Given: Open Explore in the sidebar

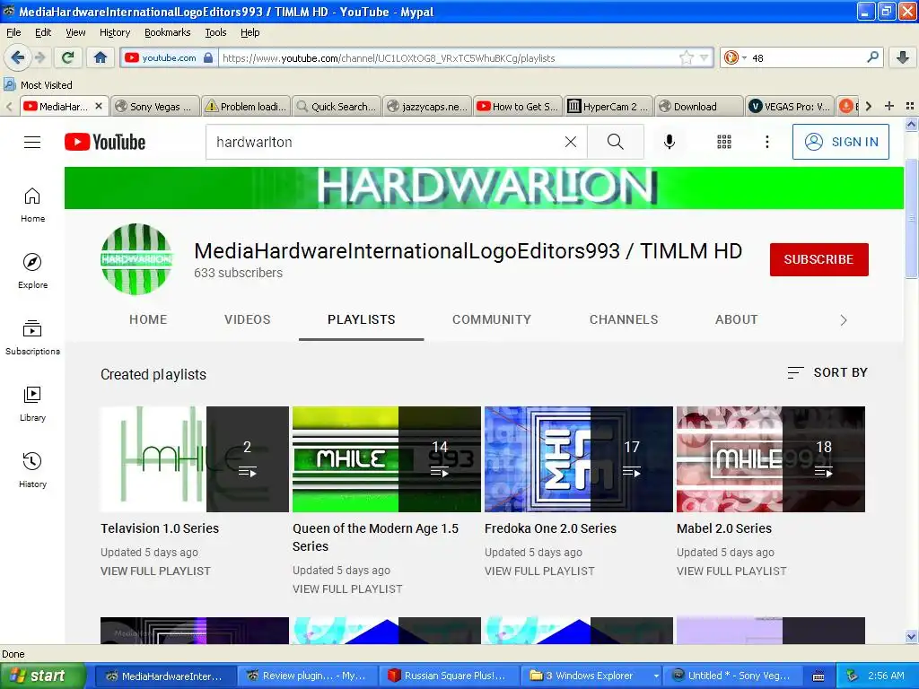Looking at the screenshot, I should (32, 271).
